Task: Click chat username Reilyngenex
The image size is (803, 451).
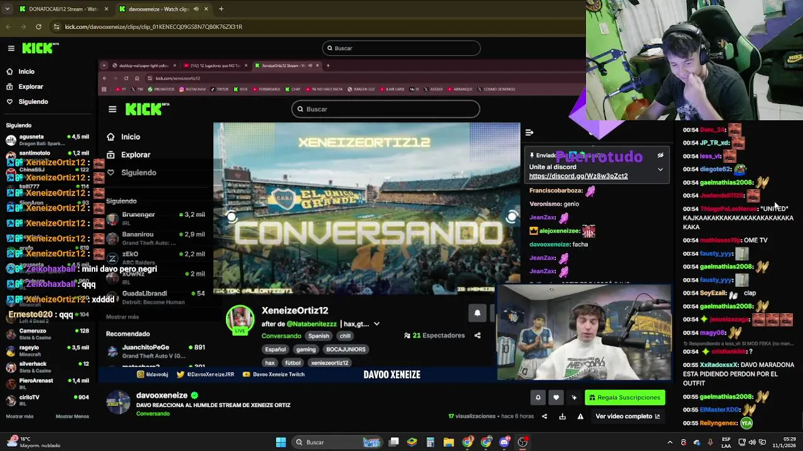Action: click(x=719, y=423)
